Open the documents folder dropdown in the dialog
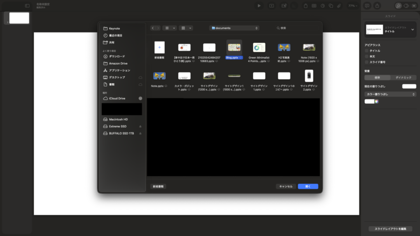Screen dimensions: 420x236 pos(234,28)
